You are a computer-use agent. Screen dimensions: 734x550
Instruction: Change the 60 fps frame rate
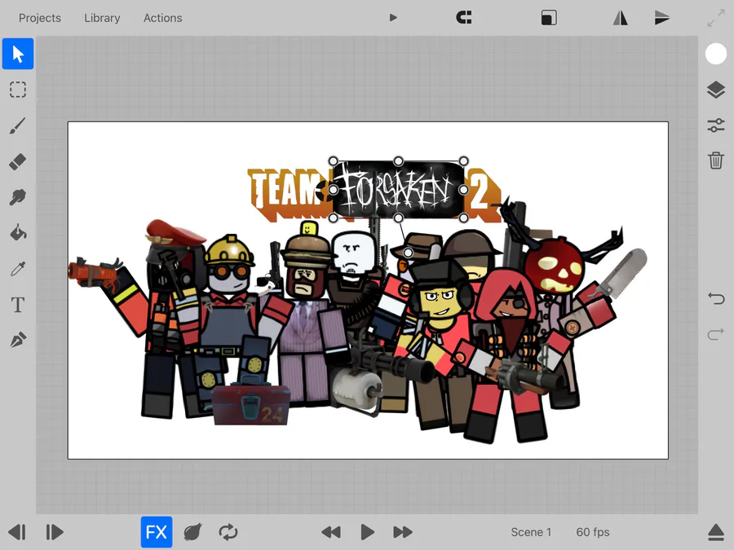pos(593,532)
